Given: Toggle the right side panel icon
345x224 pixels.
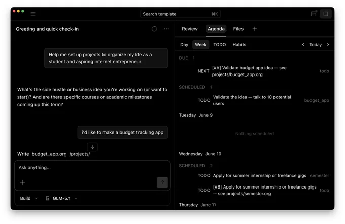Looking at the screenshot, I should pos(326,14).
